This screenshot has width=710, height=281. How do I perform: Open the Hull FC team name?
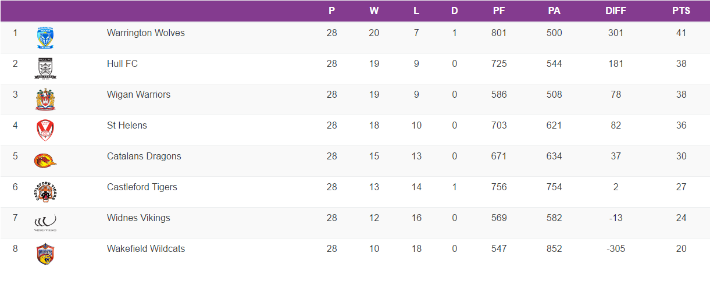(122, 64)
